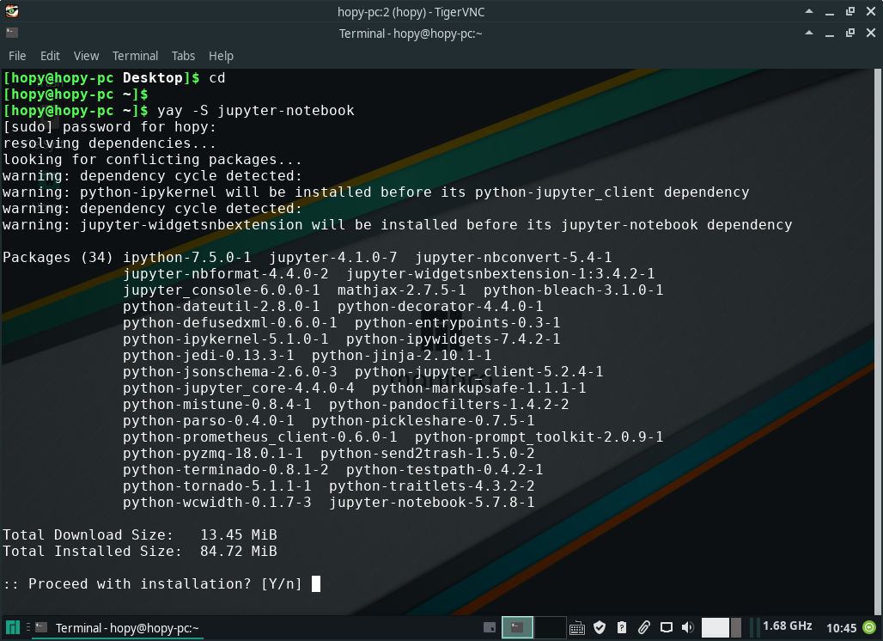This screenshot has width=883, height=641.
Task: Click the 'mathjax-2.7.5-1' package name
Action: coord(401,290)
